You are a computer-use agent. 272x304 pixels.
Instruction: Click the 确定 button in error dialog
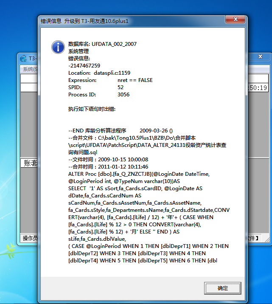[x=223, y=288]
